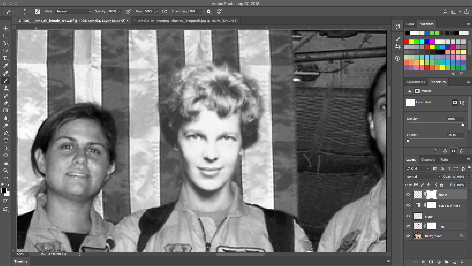Open the brush Mode dropdown
The image size is (472, 266).
(x=73, y=12)
